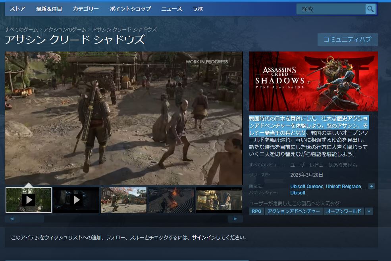Screen dimensions: 391x261
Task: Open the Ubisoft publisher link
Action: click(x=298, y=193)
